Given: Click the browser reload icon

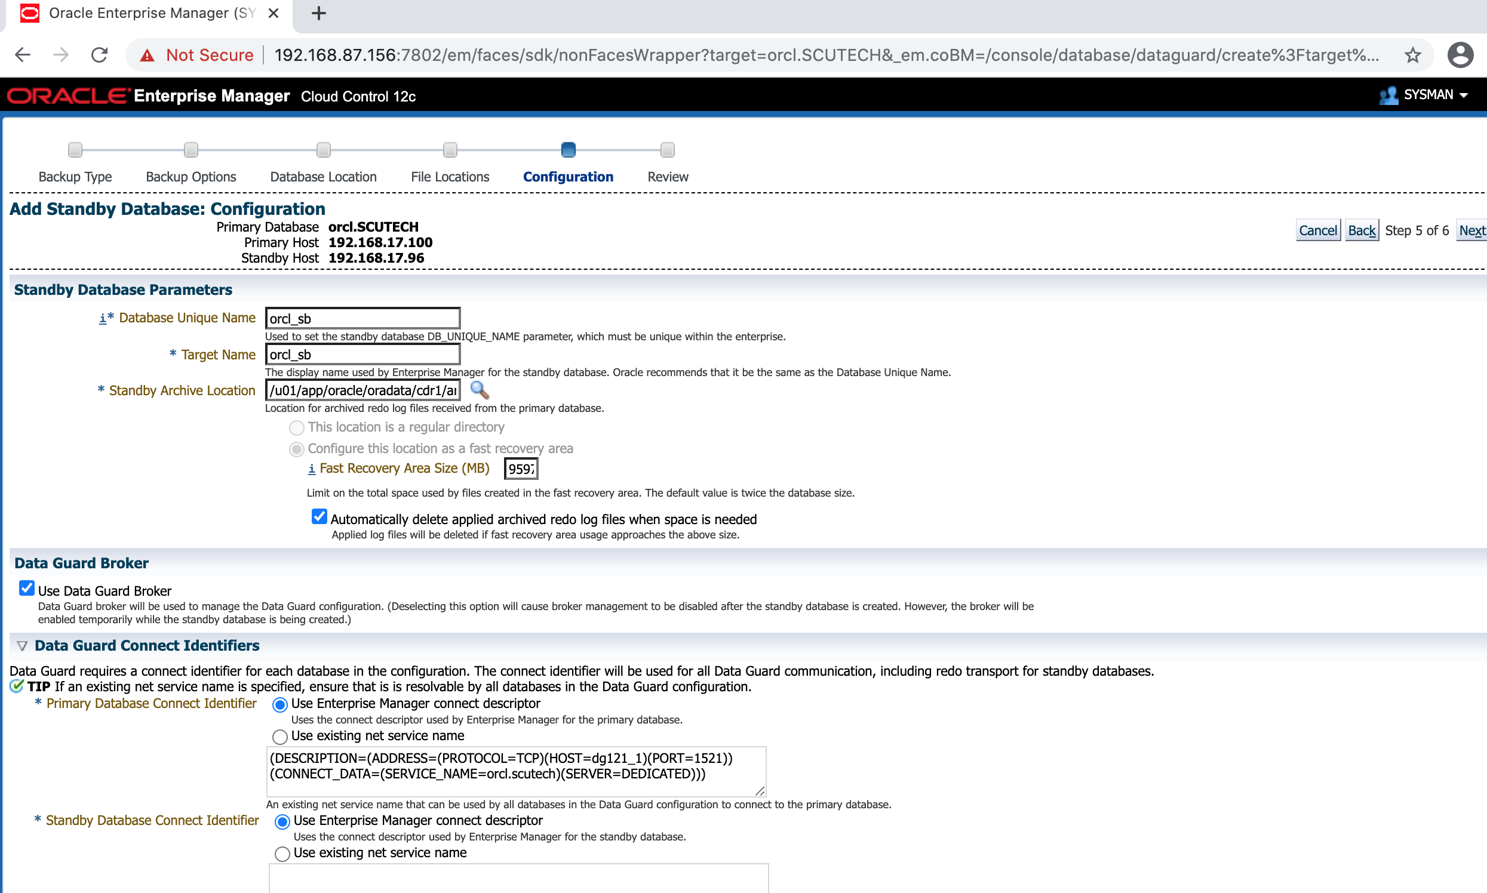Looking at the screenshot, I should (99, 56).
